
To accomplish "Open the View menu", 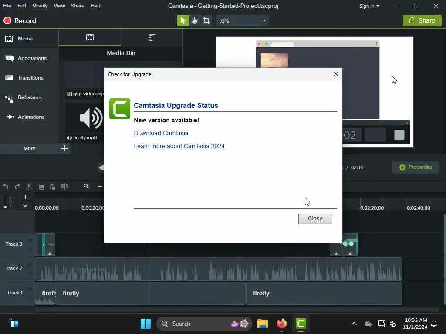I will pos(59,6).
